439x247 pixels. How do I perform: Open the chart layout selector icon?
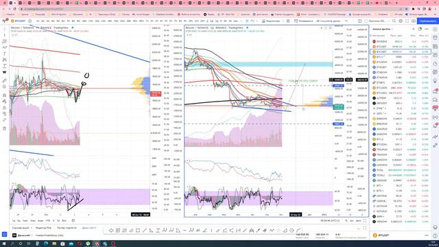click(x=359, y=21)
